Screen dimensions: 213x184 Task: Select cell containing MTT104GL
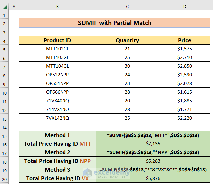57,66
